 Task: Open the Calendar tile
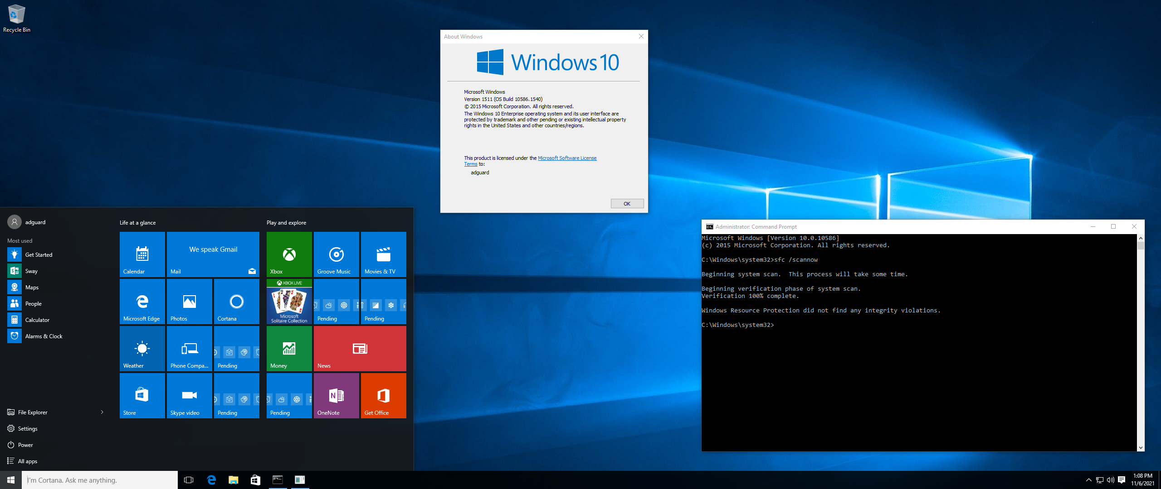click(142, 254)
